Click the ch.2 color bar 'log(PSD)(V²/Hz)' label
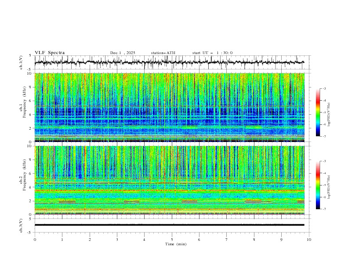Viewport: 348px width, 269px height. [329, 187]
